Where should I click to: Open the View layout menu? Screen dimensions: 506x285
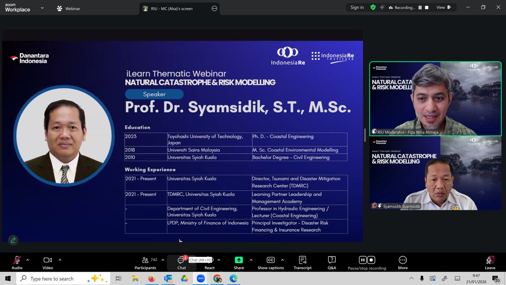[x=443, y=7]
